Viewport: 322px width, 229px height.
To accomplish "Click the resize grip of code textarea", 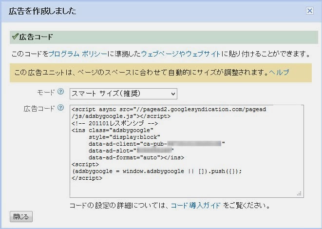I will pyautogui.click(x=300, y=193).
